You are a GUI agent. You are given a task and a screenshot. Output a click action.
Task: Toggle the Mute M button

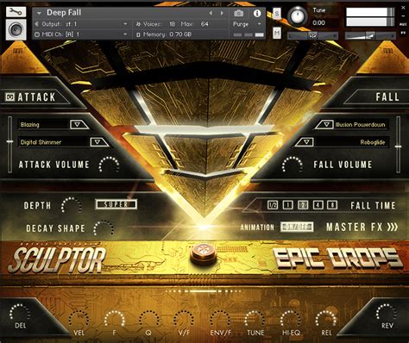[x=277, y=34]
